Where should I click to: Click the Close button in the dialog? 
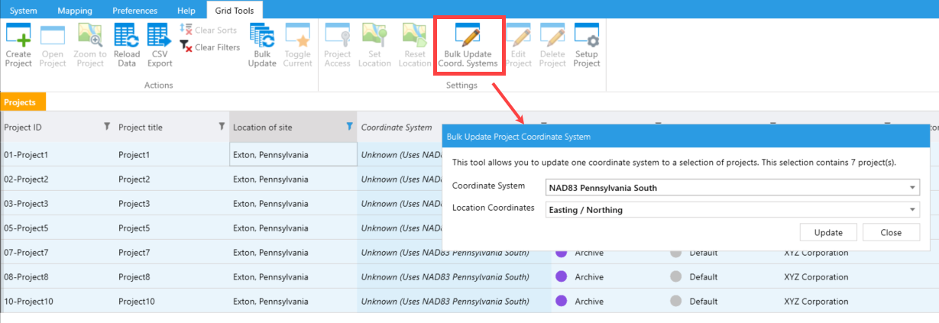tap(891, 232)
